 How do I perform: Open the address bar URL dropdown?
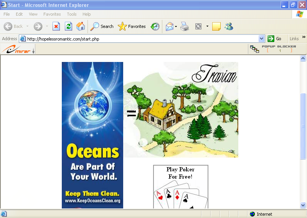261,39
